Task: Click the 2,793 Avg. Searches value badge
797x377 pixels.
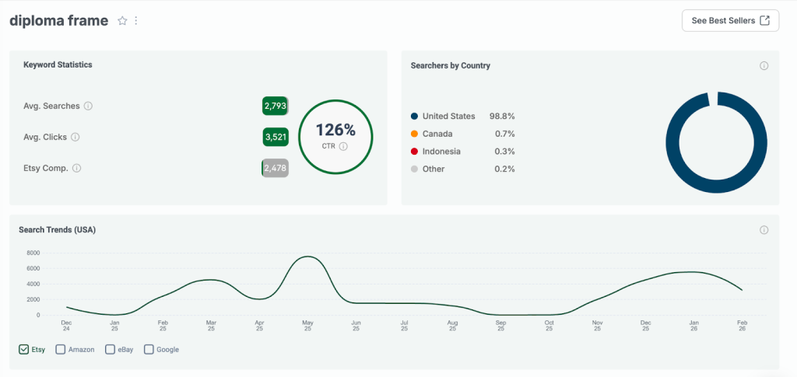Action: click(x=276, y=106)
